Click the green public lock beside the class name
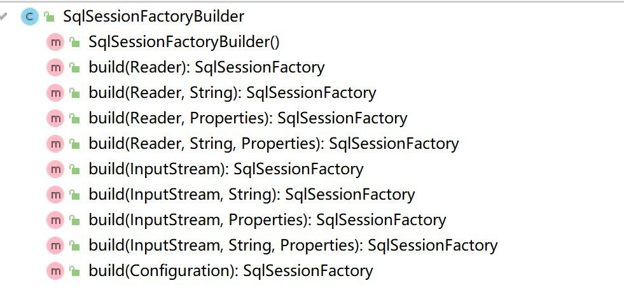The height and width of the screenshot is (297, 624). tap(50, 17)
